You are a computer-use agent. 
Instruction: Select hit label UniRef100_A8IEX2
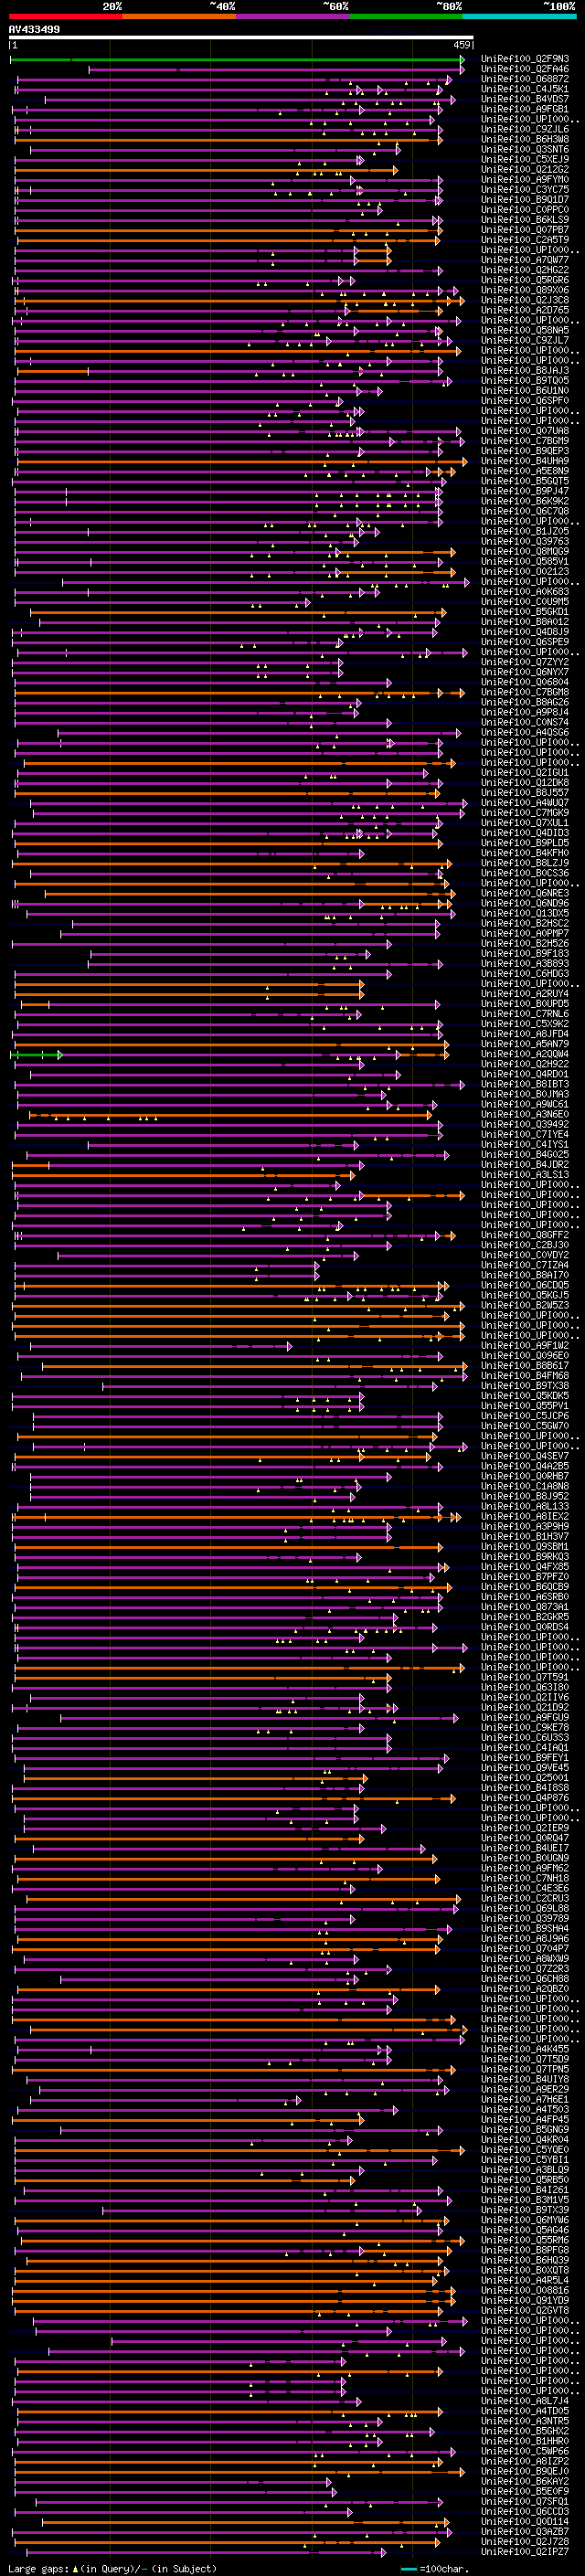(x=525, y=1517)
